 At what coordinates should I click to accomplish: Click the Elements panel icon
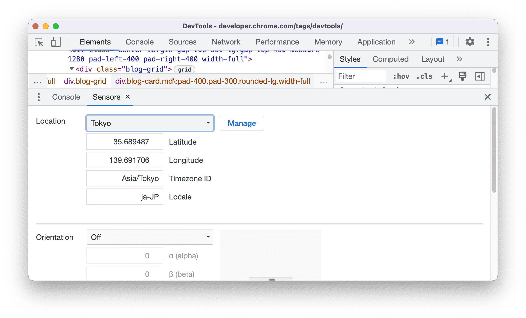coord(95,41)
